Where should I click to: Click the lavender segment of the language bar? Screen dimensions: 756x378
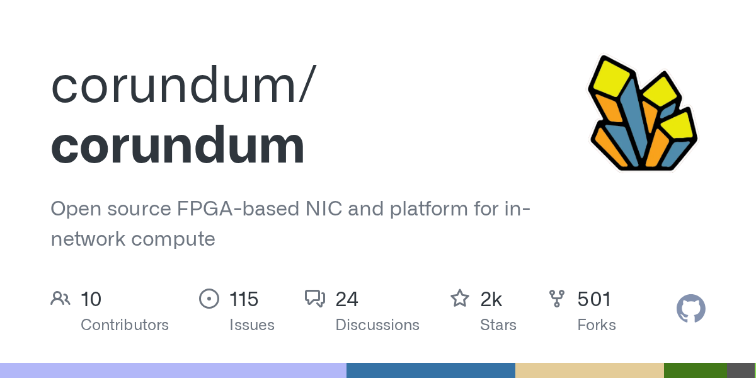point(173,370)
